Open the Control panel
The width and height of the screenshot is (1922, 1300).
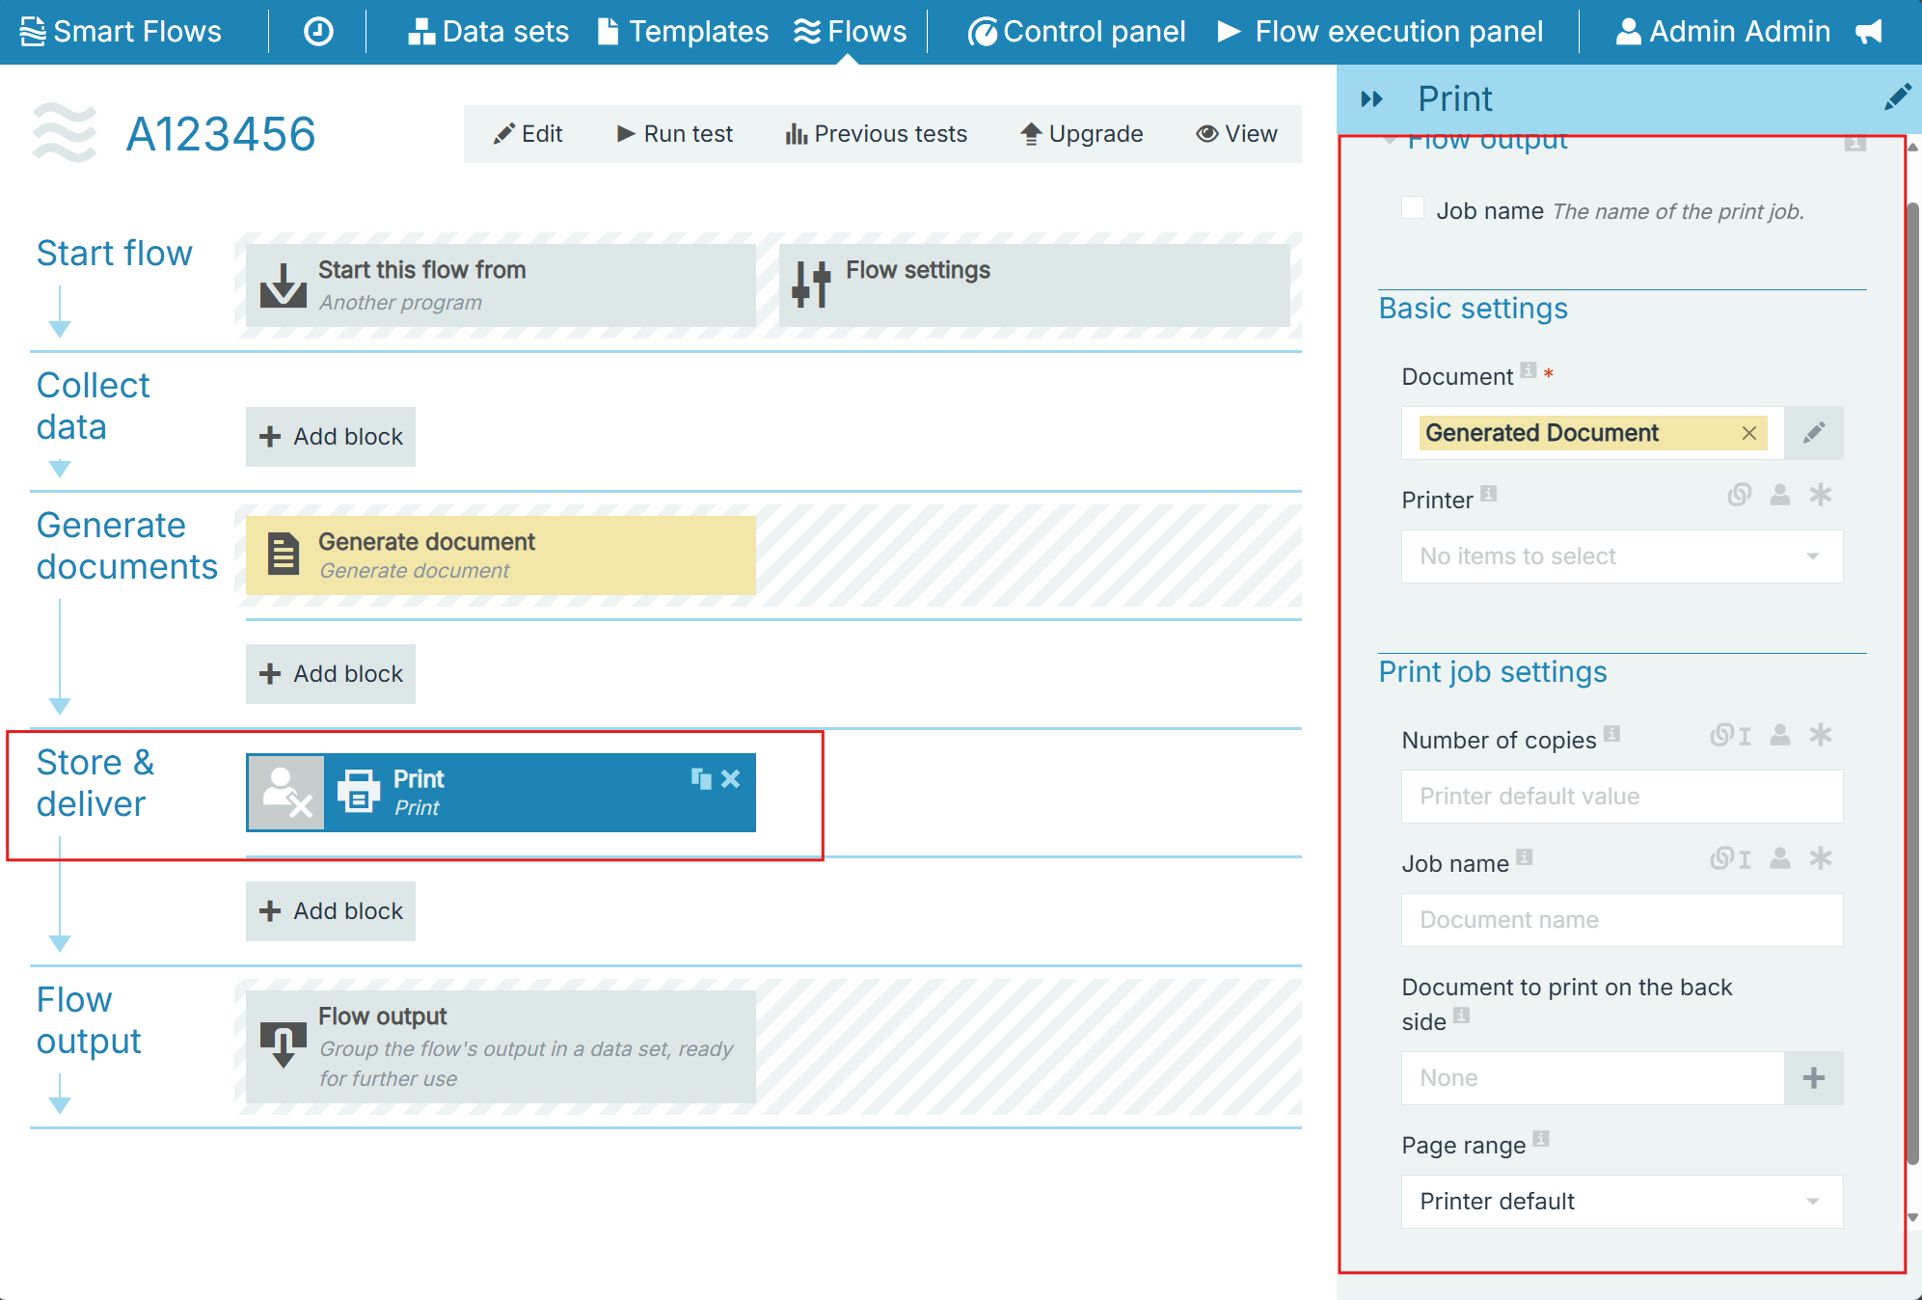click(1076, 32)
